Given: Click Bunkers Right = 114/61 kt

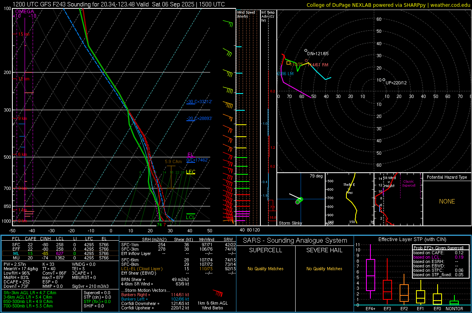Looking at the screenshot, I should (155, 295).
